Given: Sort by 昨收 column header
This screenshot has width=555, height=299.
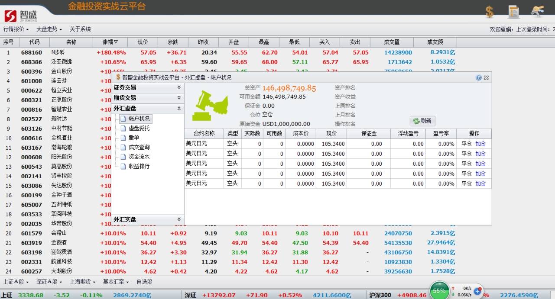Looking at the screenshot, I should pyautogui.click(x=203, y=42).
